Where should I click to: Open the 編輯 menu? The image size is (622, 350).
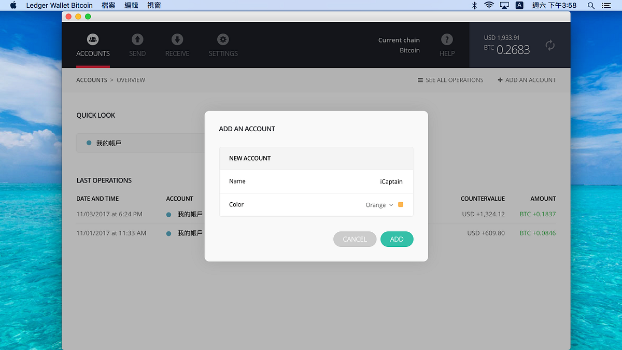[x=132, y=5]
